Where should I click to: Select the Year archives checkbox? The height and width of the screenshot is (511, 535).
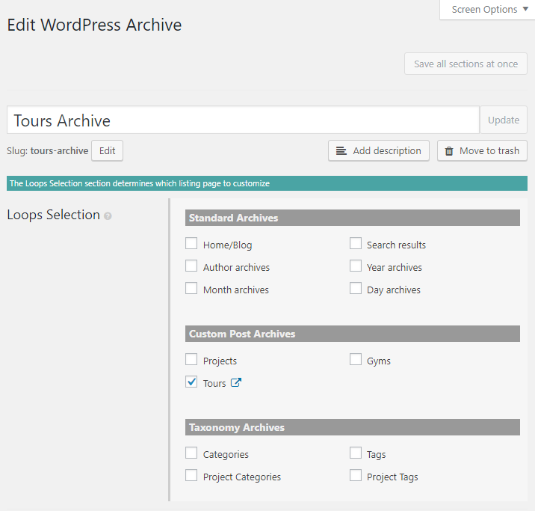click(x=356, y=266)
